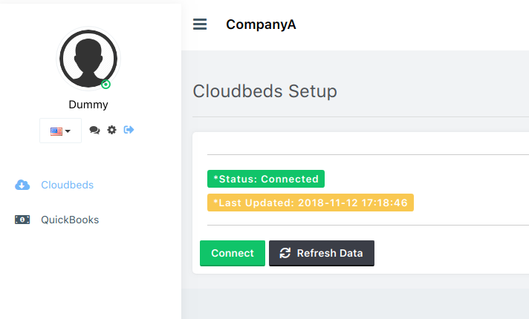
Task: Click the green online status dot
Action: [106, 85]
